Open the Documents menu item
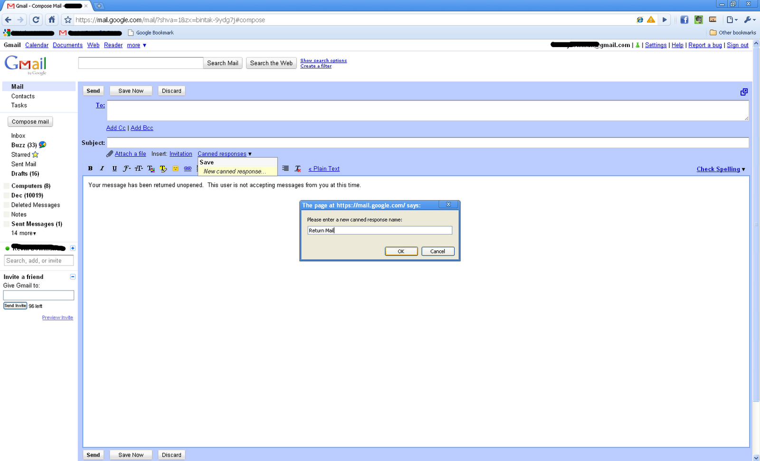The height and width of the screenshot is (461, 760). [67, 45]
